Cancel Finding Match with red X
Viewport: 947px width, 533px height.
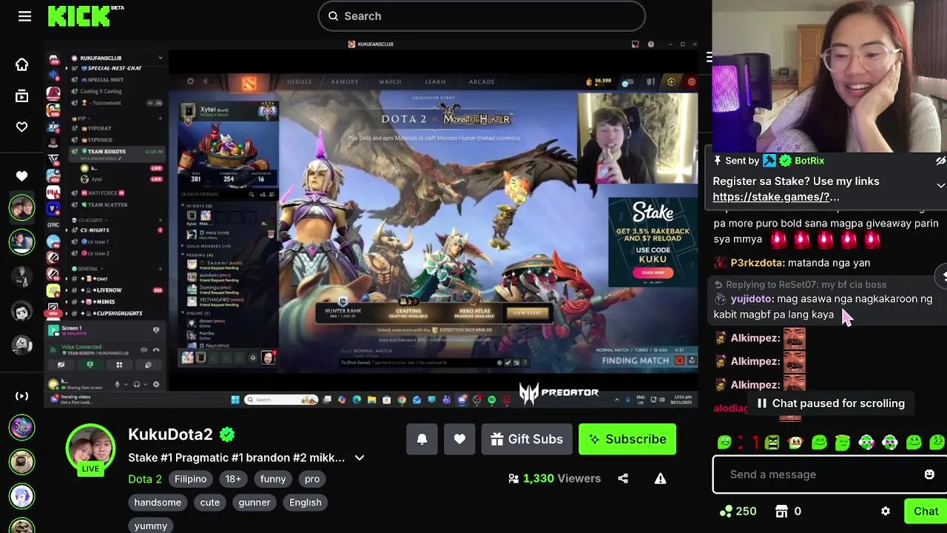point(679,361)
